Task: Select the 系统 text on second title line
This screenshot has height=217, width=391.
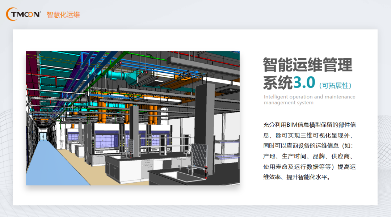Action: point(278,83)
